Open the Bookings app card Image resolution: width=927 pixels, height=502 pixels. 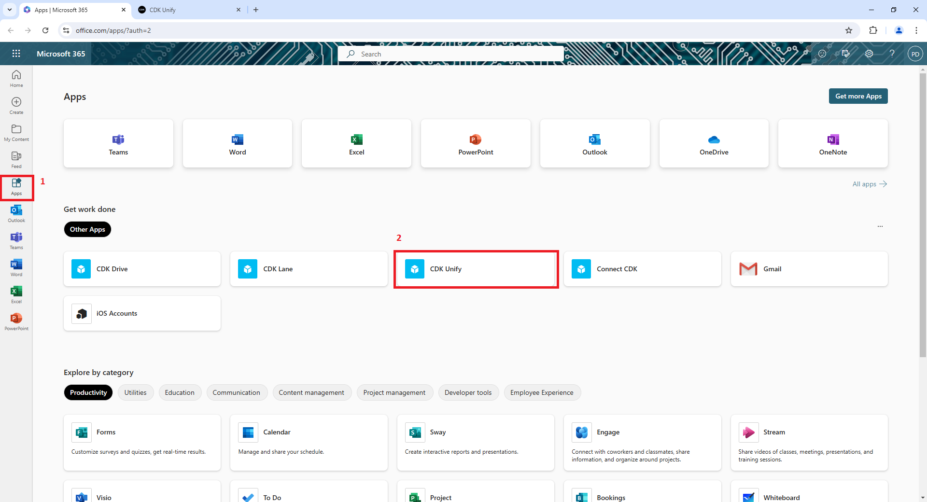643,491
